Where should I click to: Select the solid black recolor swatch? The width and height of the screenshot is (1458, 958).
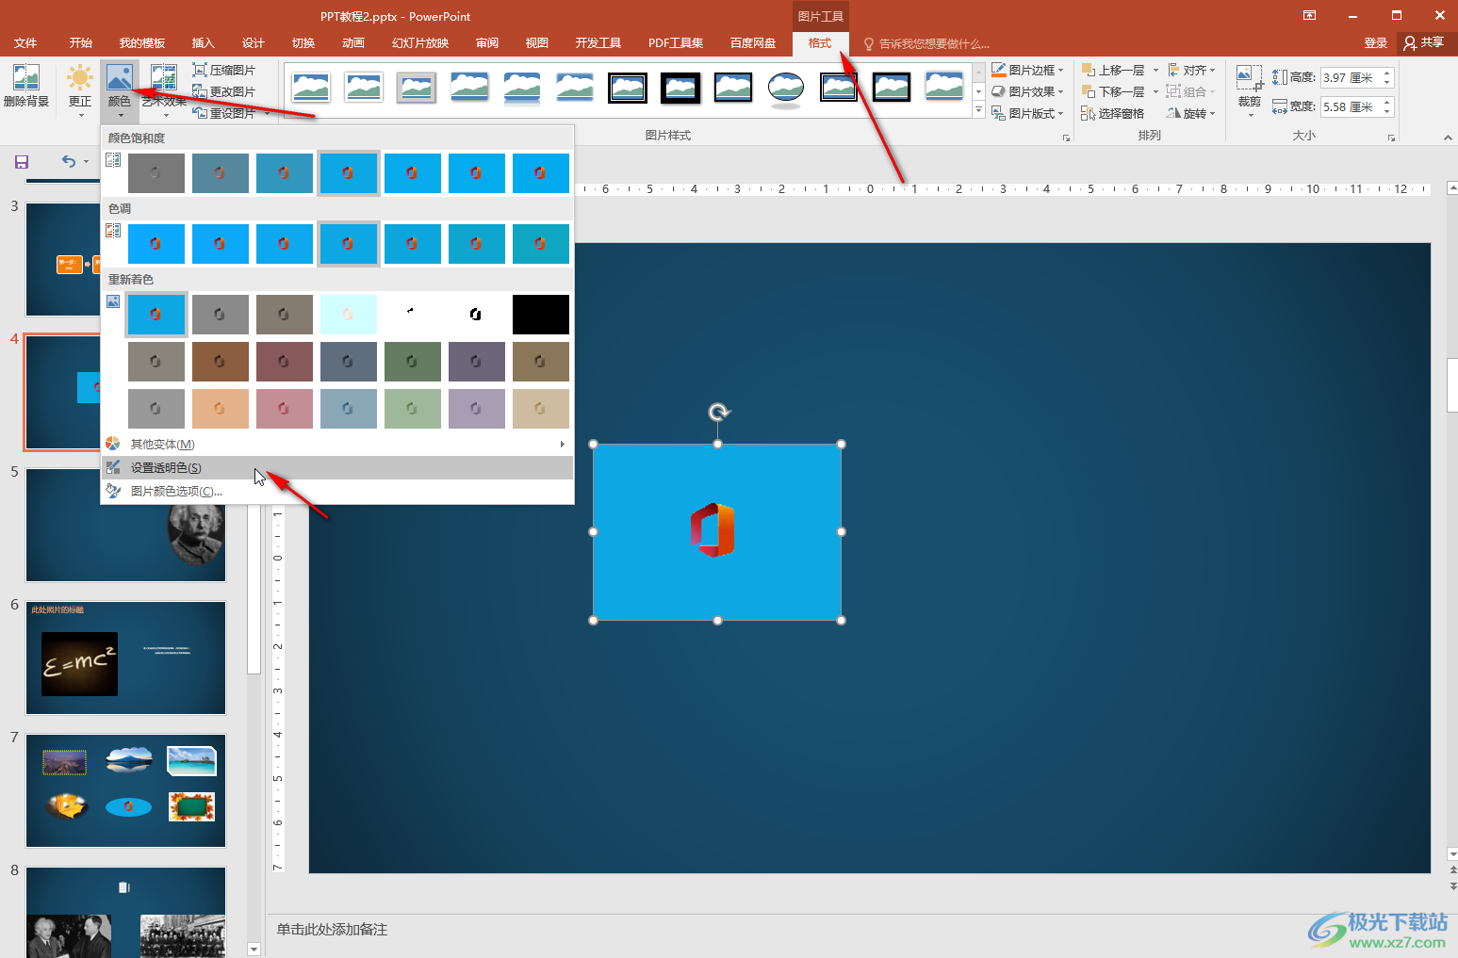click(541, 315)
